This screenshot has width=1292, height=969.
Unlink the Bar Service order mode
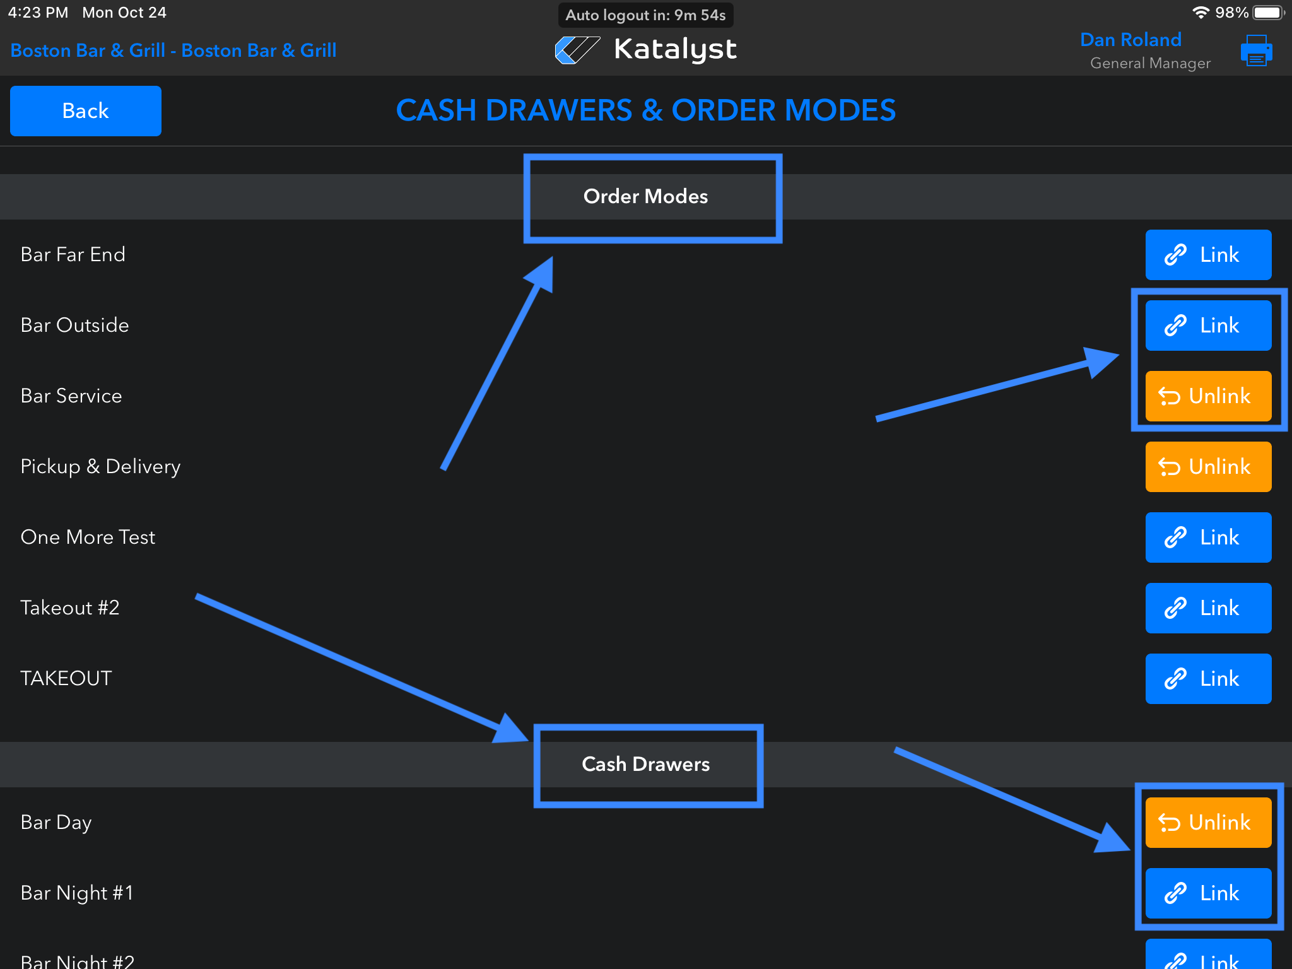pyautogui.click(x=1207, y=396)
